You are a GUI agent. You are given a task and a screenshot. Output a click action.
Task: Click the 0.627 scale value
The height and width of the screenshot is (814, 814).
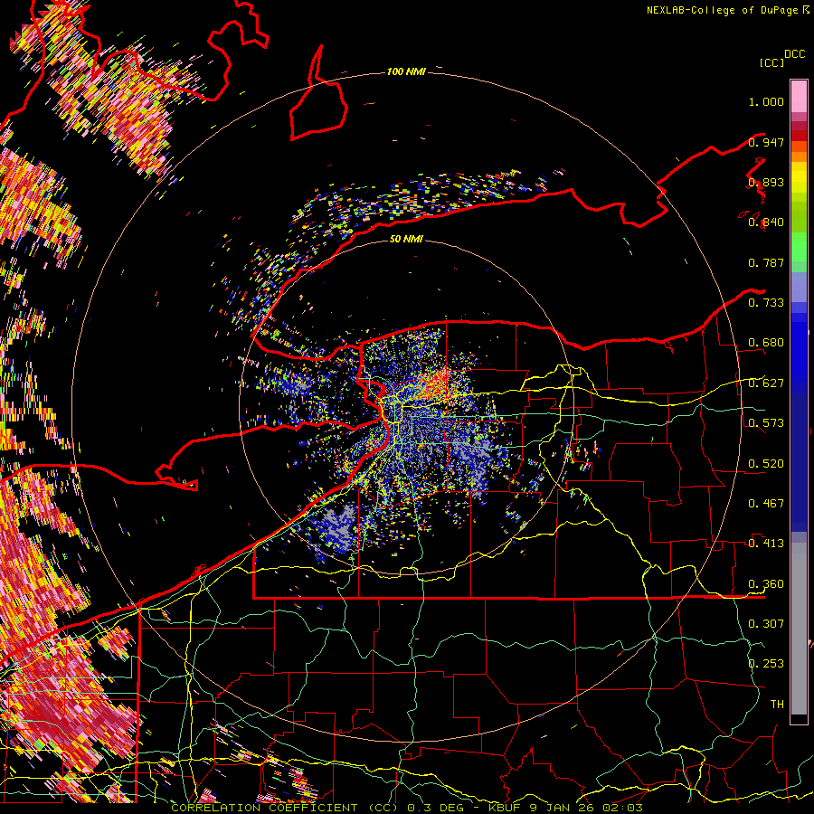click(x=766, y=383)
